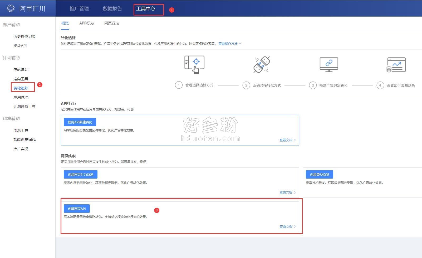Click the monitor link binding icon
This screenshot has width=422, height=258.
328,64
